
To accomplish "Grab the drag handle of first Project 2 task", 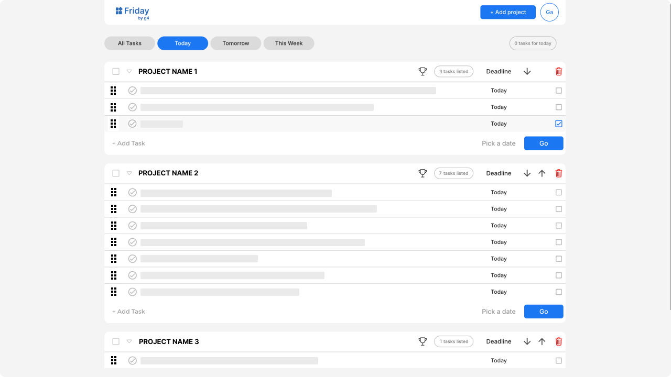I will click(x=114, y=192).
